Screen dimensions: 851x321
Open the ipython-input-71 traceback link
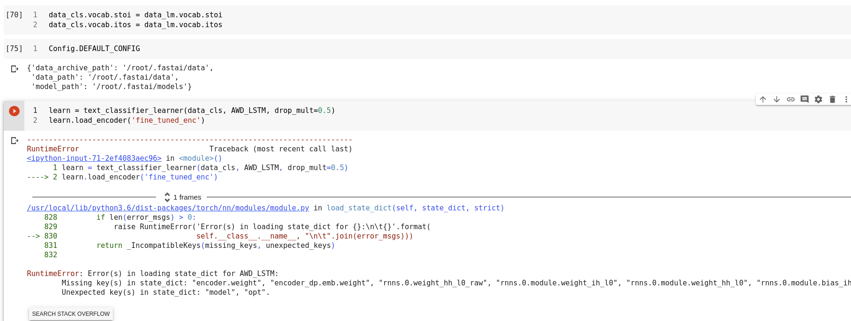point(94,158)
